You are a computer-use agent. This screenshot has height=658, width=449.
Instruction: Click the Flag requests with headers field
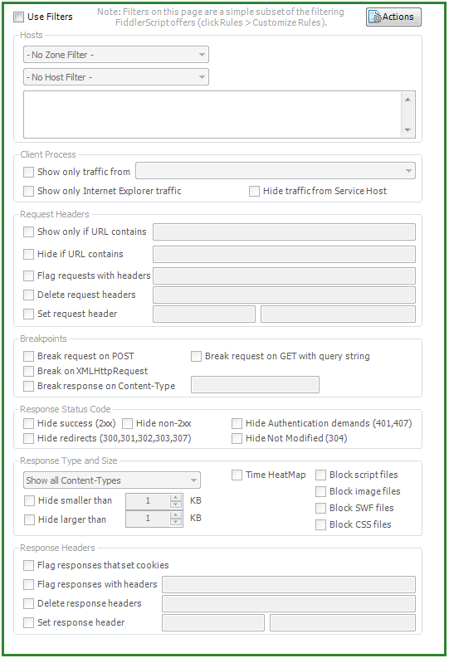[x=284, y=276]
